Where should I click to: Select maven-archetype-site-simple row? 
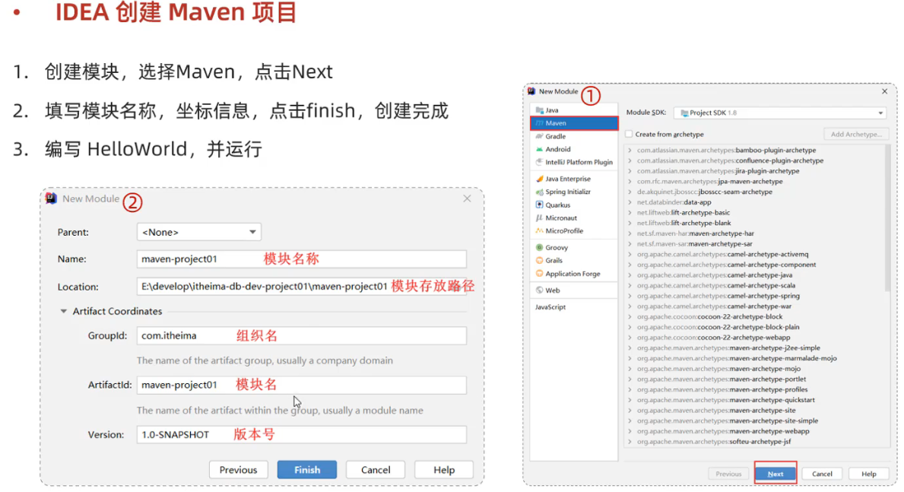point(754,421)
